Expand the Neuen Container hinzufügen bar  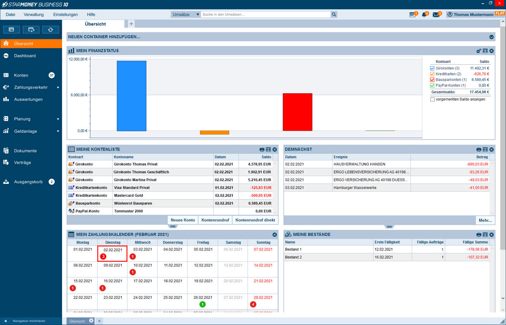(491, 37)
